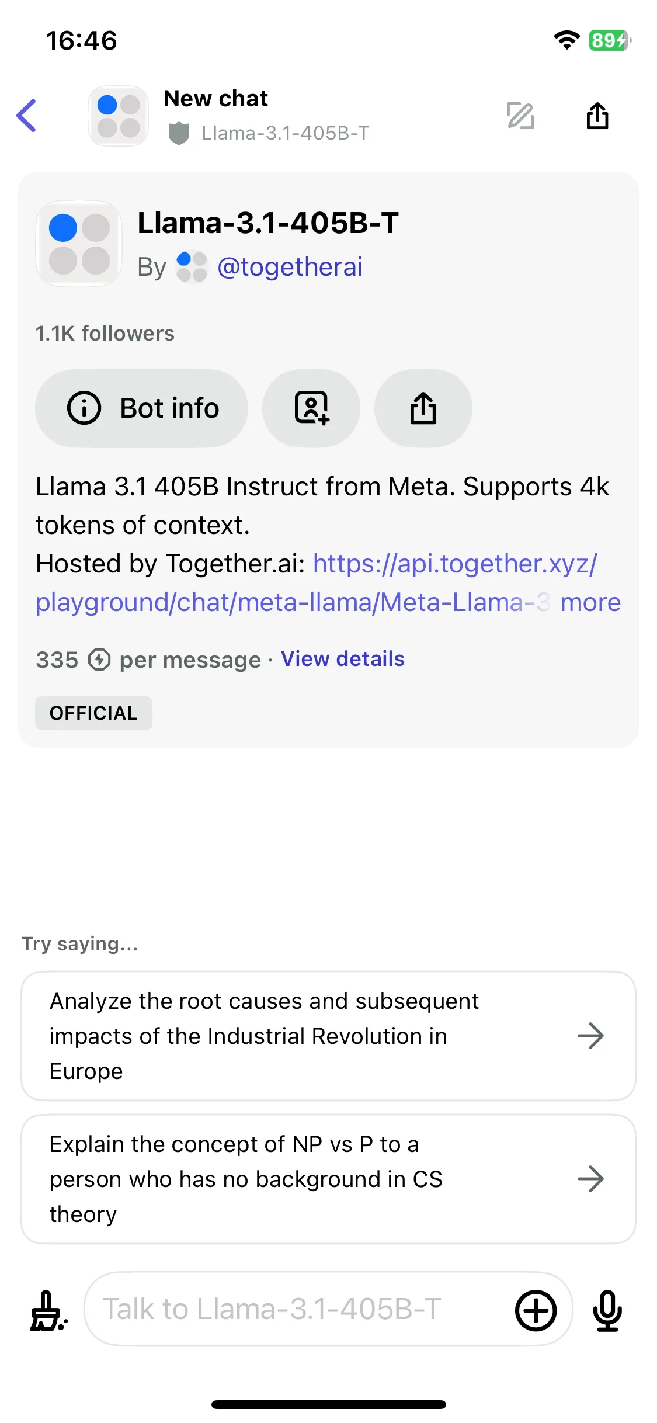The image size is (657, 1423).
Task: Focus the 'Talk to Llama-3.1-405B-T' input field
Action: click(x=298, y=1309)
